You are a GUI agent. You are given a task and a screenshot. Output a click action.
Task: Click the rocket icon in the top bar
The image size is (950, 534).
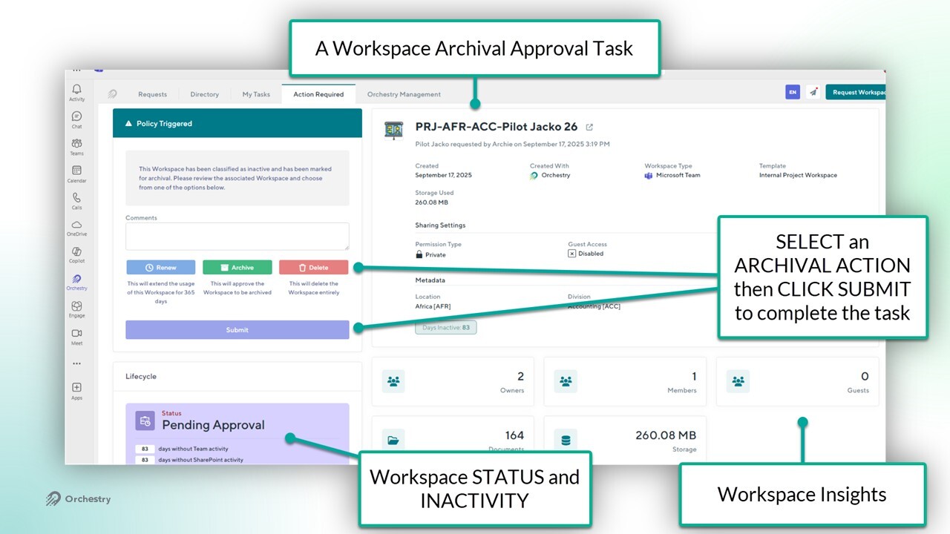[x=813, y=93]
